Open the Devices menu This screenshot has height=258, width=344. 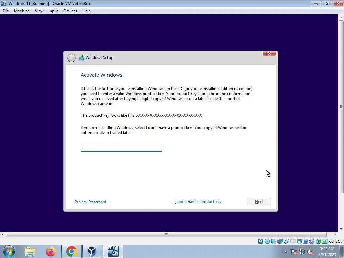pyautogui.click(x=70, y=11)
